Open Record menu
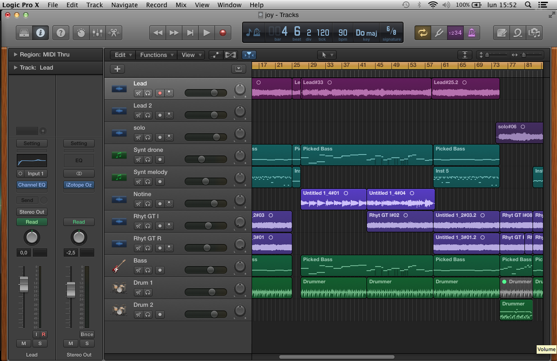The image size is (557, 361). pyautogui.click(x=156, y=5)
